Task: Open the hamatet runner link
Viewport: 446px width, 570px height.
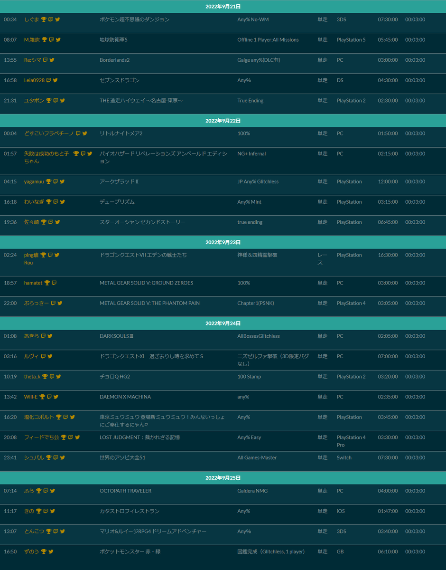Action: (33, 283)
